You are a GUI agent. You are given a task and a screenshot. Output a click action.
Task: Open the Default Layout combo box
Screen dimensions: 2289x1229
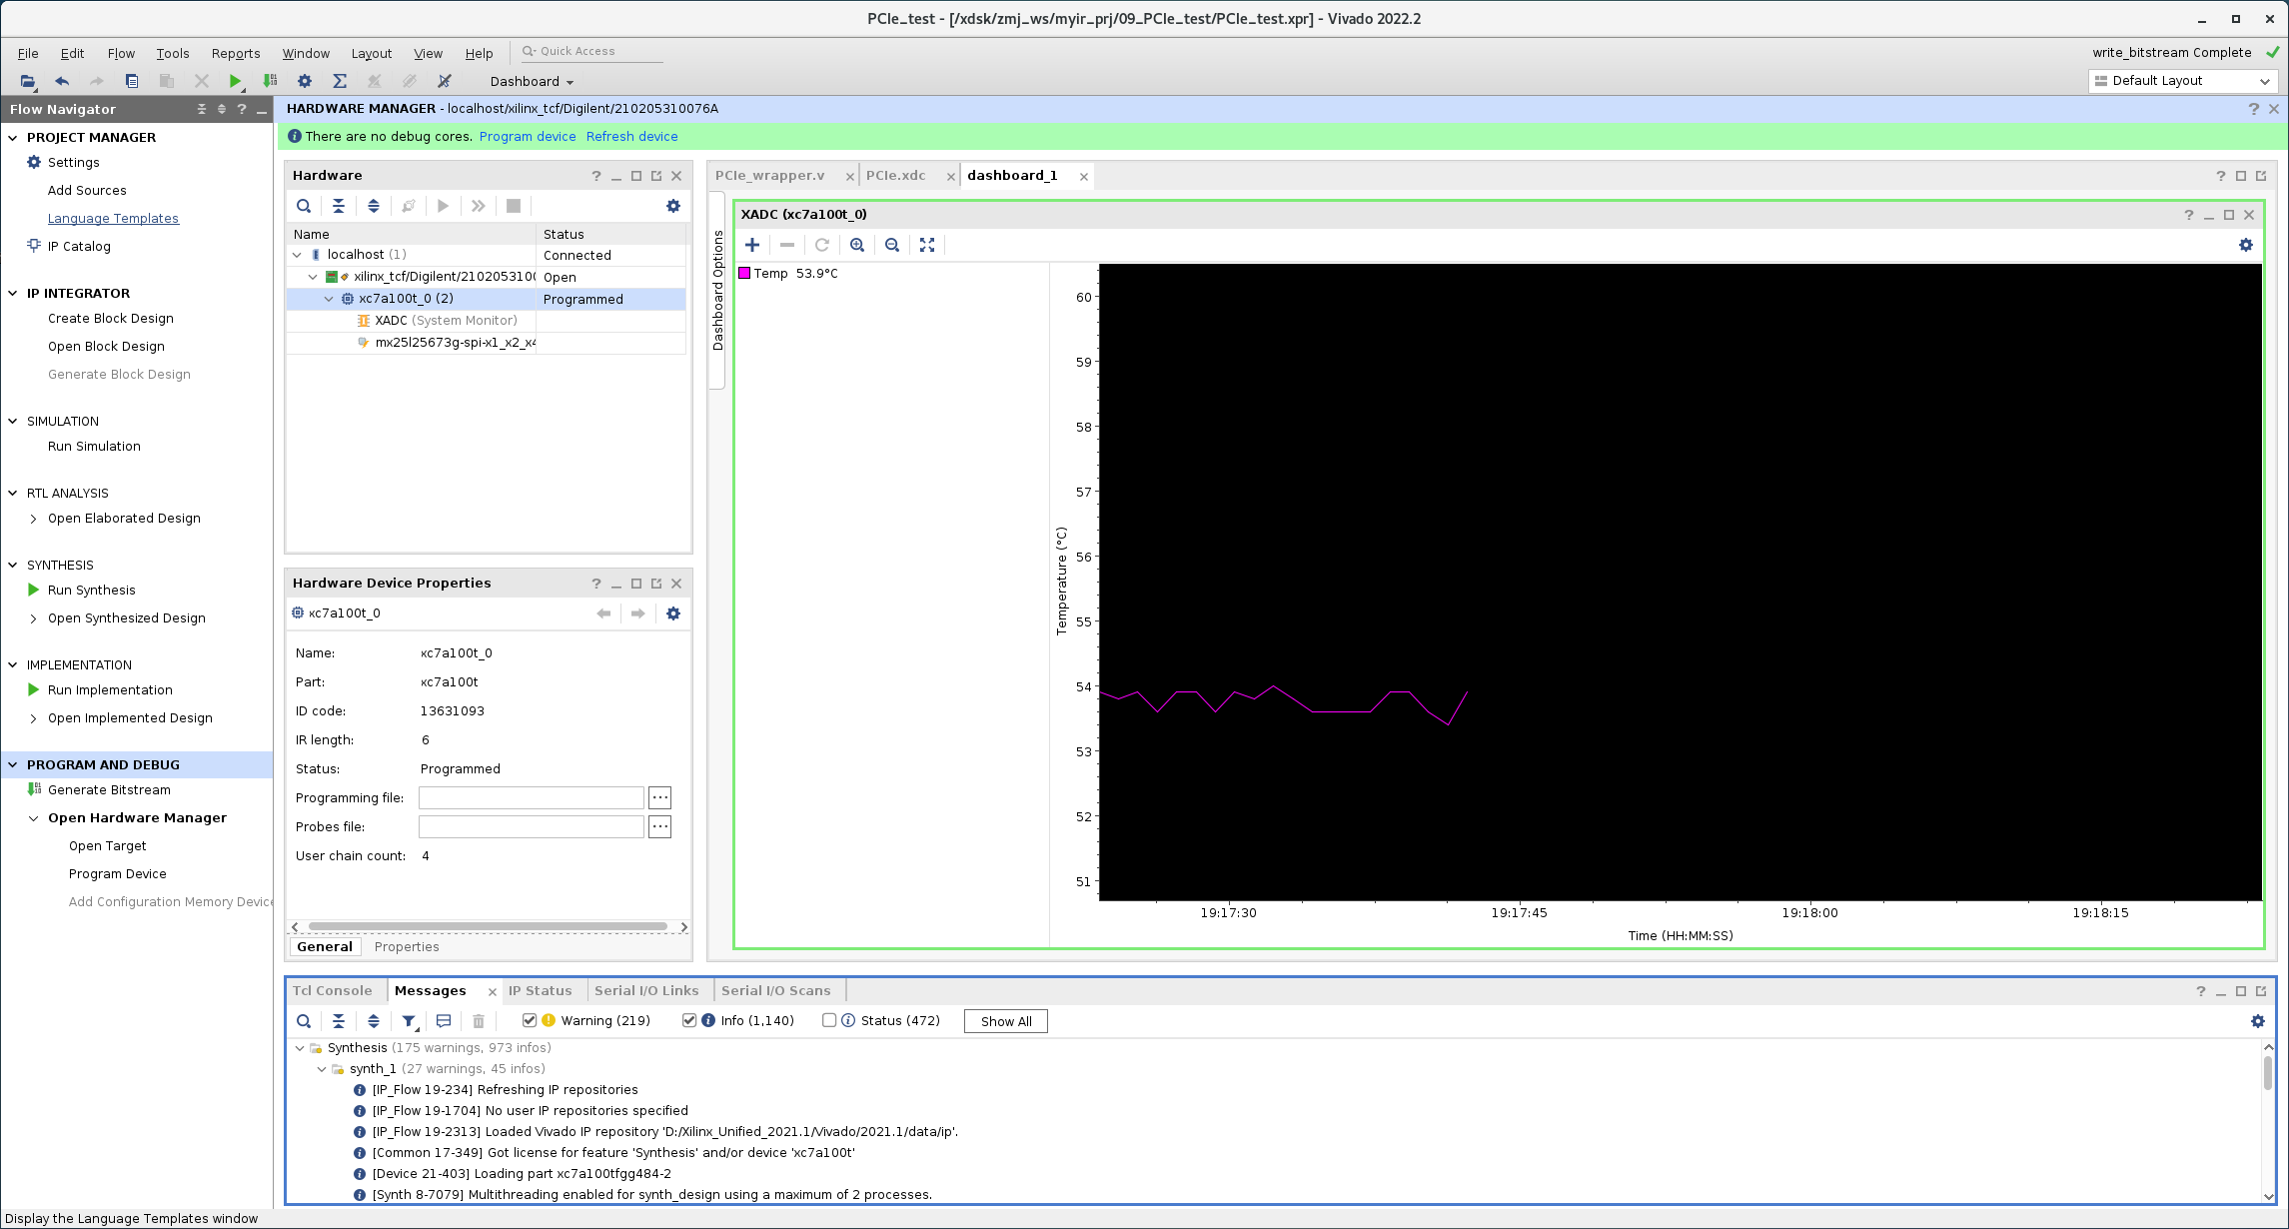[2182, 81]
